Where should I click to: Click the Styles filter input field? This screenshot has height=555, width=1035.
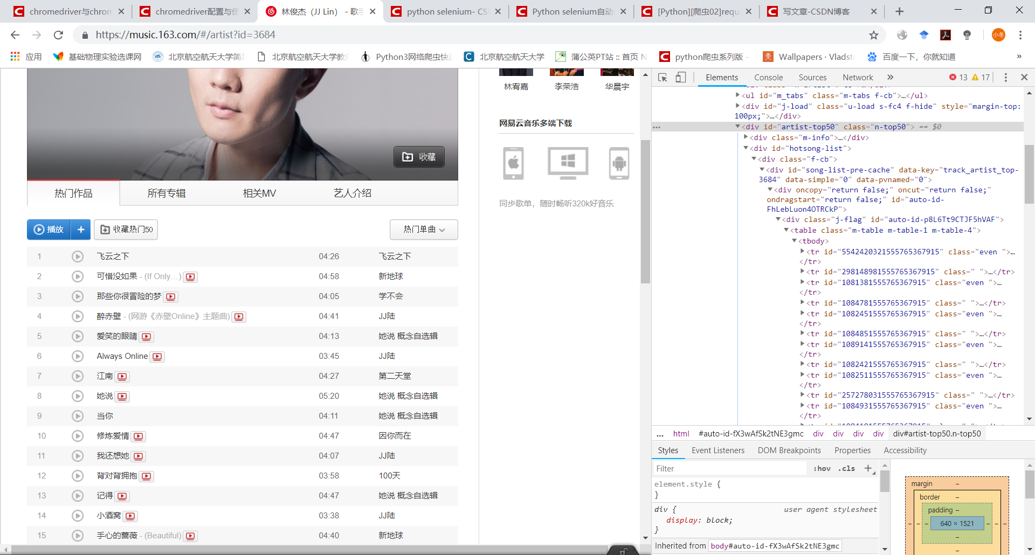coord(730,469)
